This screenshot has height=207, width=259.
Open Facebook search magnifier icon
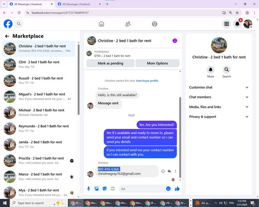click(x=19, y=24)
